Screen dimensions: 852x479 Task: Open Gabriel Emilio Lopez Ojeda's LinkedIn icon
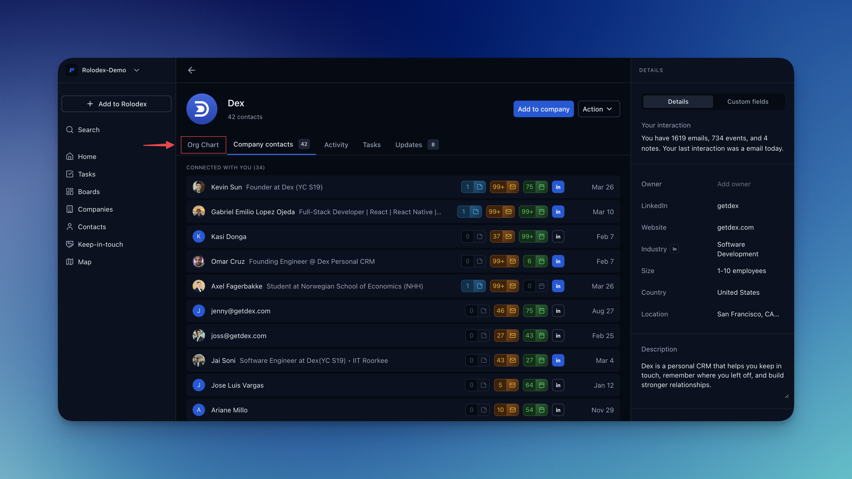click(x=558, y=212)
